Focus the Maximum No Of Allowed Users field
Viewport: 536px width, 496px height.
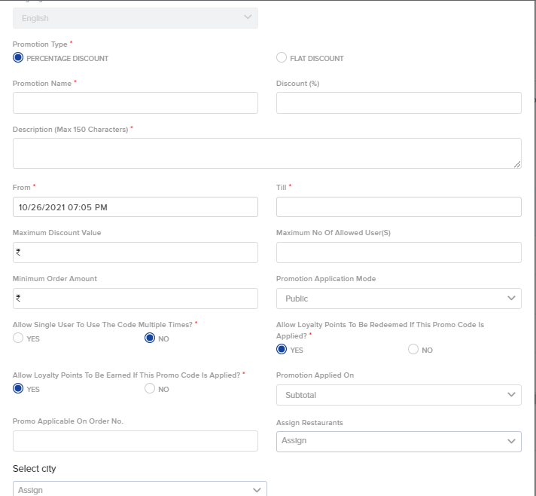[398, 253]
